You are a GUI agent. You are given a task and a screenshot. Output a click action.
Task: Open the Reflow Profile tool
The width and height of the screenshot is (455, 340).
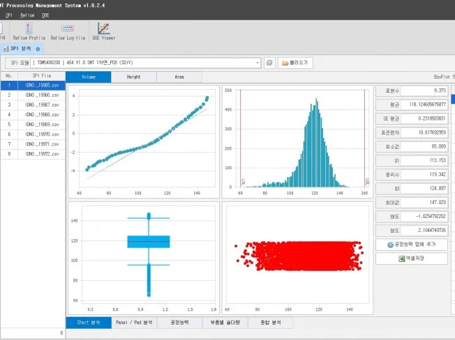[x=29, y=31]
